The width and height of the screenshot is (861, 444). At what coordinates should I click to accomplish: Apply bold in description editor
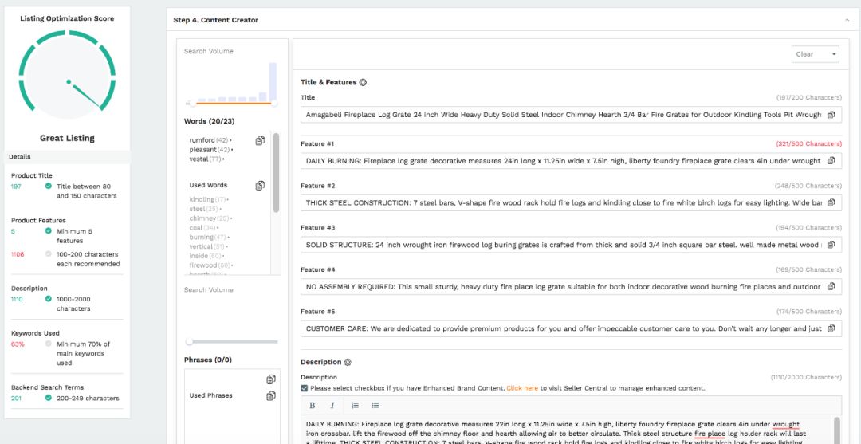(312, 406)
